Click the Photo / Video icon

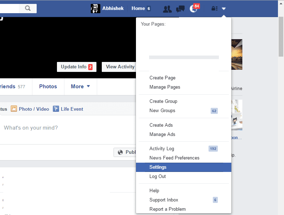point(14,109)
